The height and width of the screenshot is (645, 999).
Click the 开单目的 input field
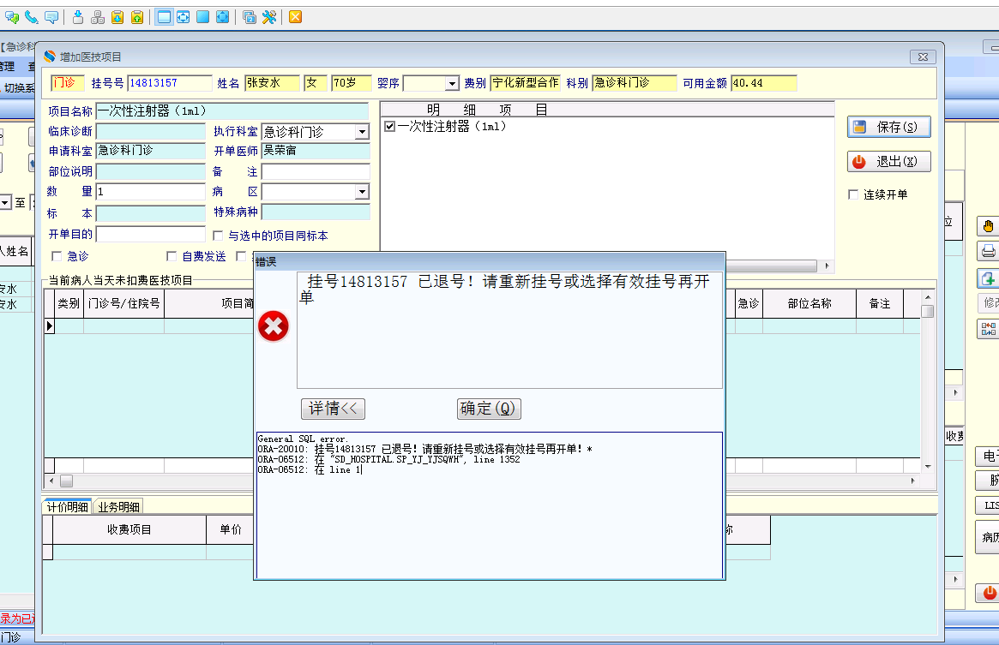[150, 235]
